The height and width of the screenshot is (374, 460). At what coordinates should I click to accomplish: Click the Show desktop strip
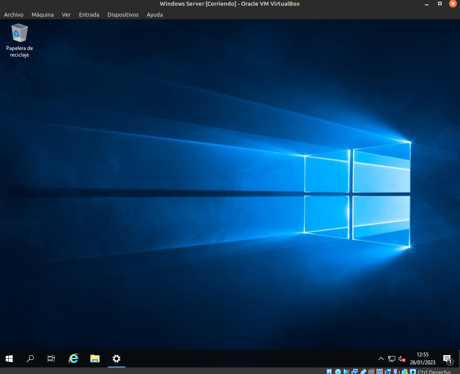coord(459,359)
